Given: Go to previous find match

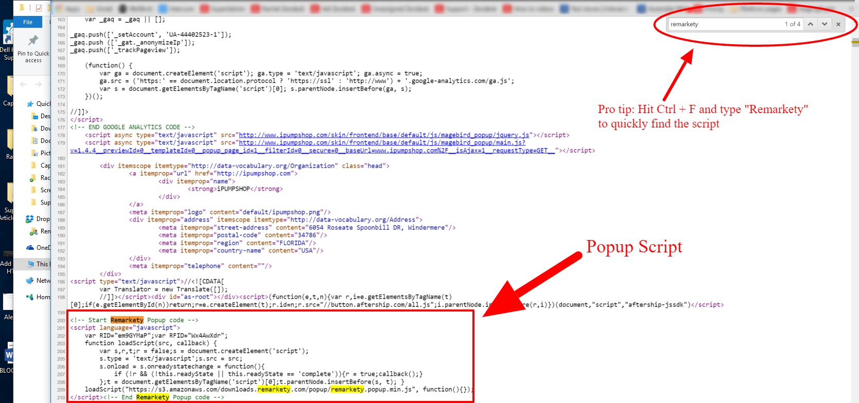Looking at the screenshot, I should [x=810, y=24].
